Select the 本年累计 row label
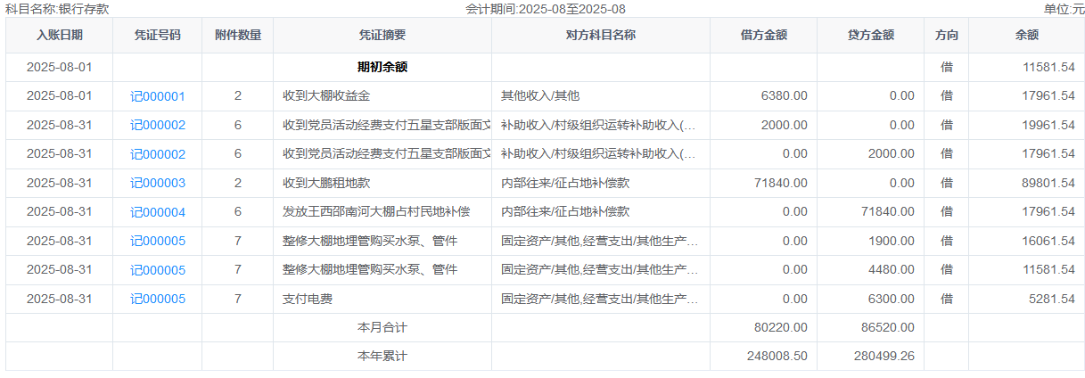Viewport: 1085px width, 378px height. 382,356
